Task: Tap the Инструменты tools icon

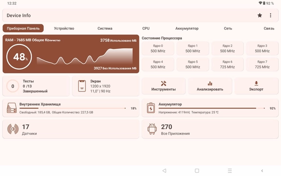Action: 163,83
